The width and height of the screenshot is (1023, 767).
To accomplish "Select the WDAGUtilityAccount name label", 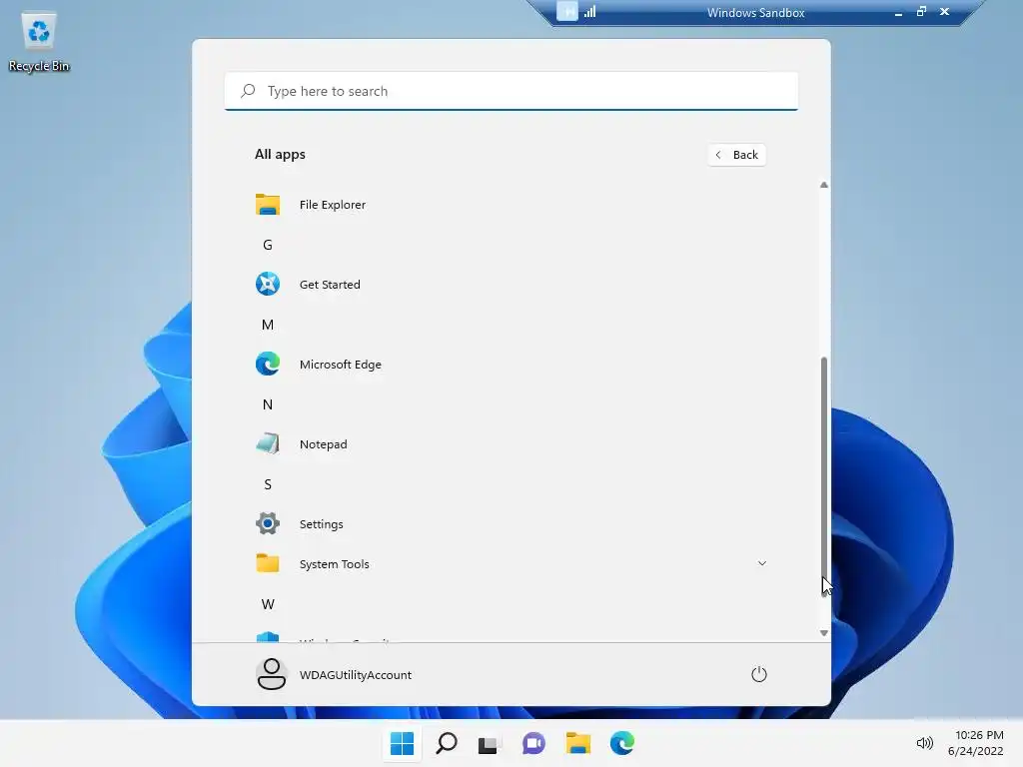I will coord(356,675).
